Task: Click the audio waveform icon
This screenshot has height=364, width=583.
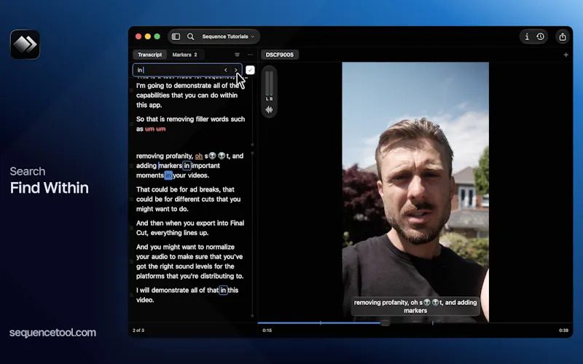Action: pyautogui.click(x=269, y=110)
